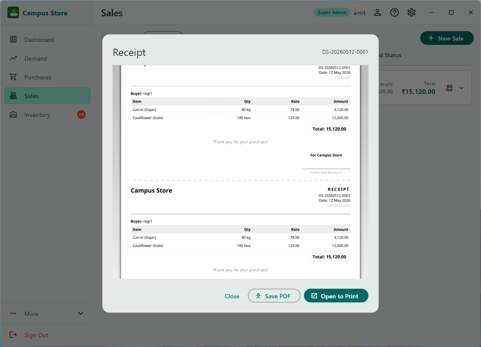Go to the Demand section
Screen dimensions: 481x347
[x=47, y=58]
